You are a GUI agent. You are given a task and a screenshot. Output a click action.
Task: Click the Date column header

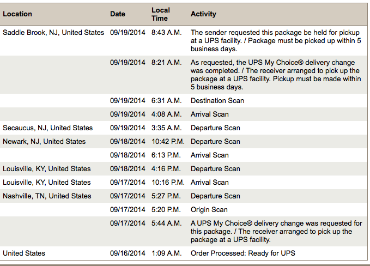118,14
